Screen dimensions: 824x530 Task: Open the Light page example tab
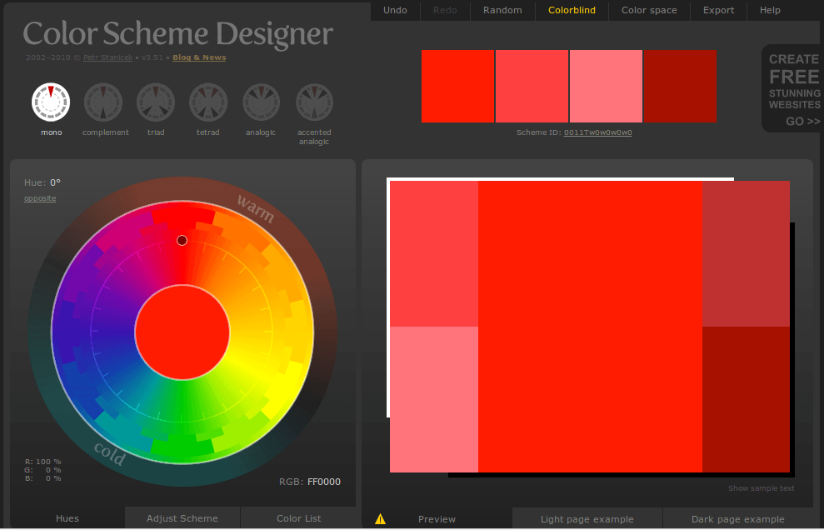pyautogui.click(x=587, y=519)
